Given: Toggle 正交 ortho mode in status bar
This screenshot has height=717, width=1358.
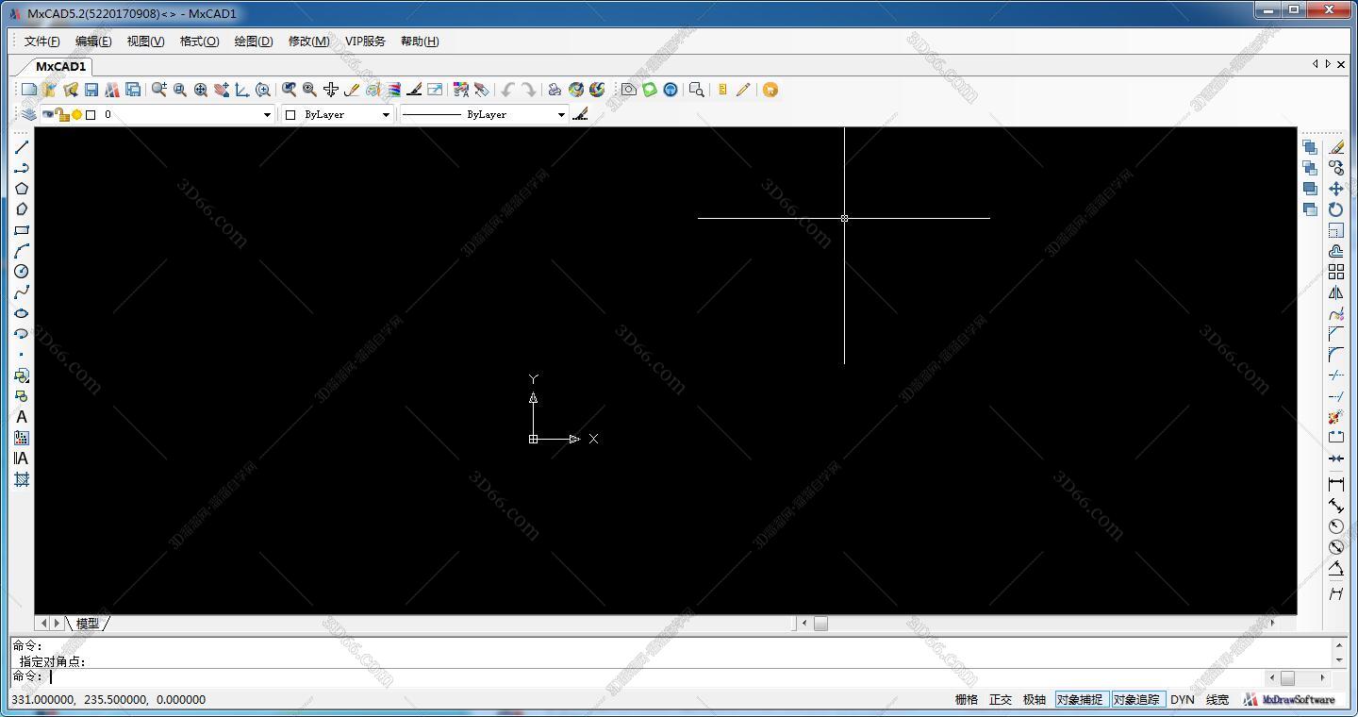Looking at the screenshot, I should pos(1000,700).
